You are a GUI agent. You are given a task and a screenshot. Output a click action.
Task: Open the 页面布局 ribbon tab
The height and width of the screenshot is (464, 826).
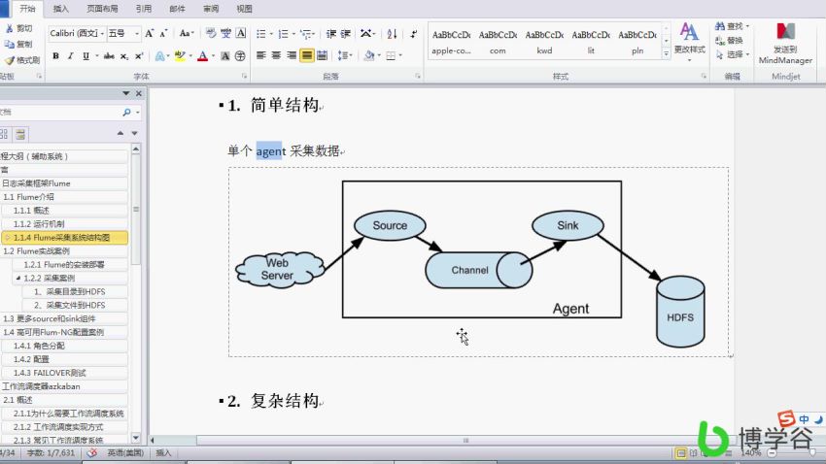pos(102,9)
